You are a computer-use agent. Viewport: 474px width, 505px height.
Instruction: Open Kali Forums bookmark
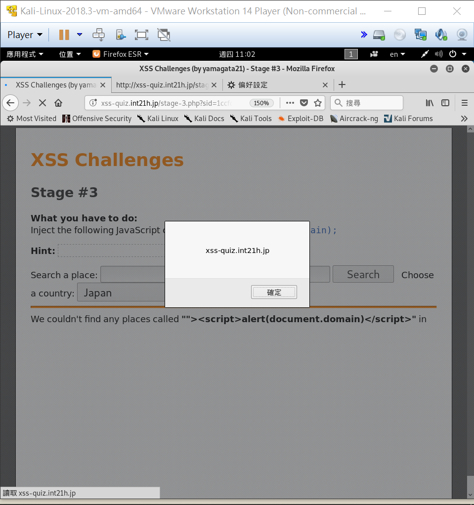[x=408, y=119]
